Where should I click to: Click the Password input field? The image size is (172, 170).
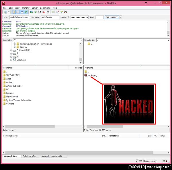79,17
